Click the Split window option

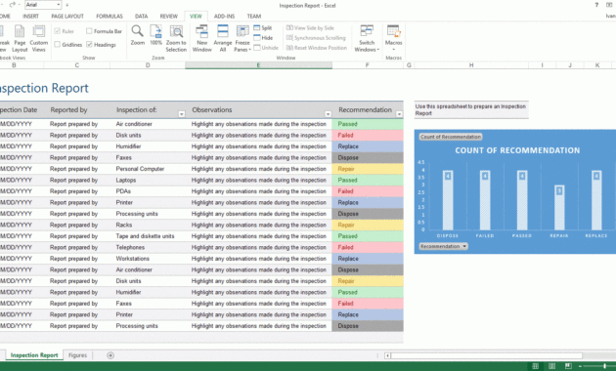[x=263, y=28]
